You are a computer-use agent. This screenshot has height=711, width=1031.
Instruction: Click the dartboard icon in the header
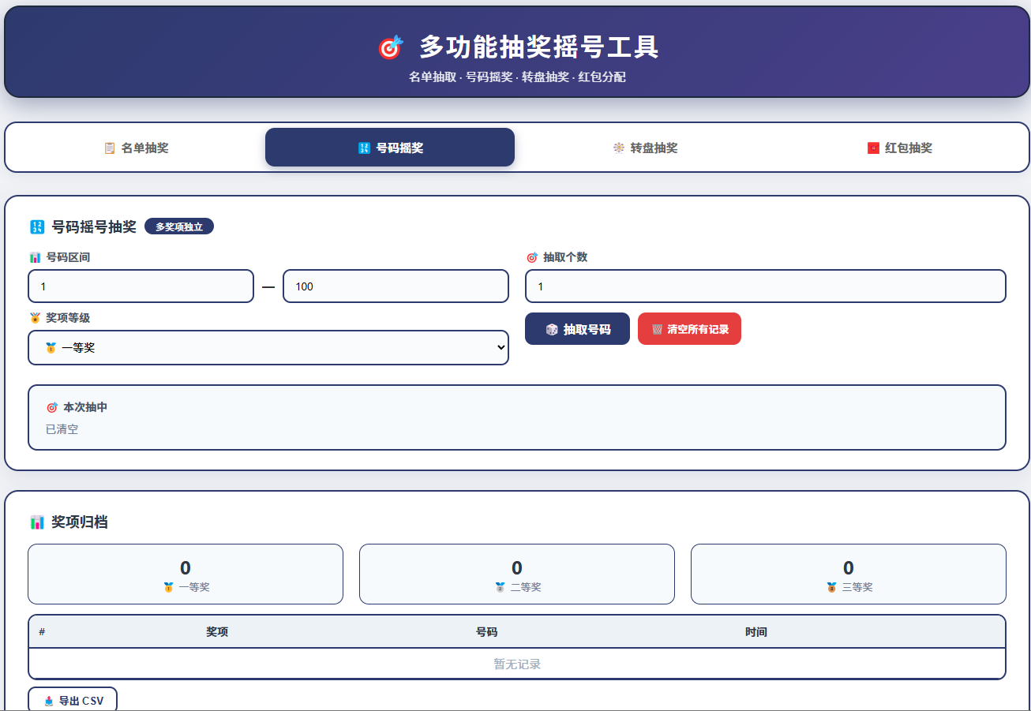[x=391, y=47]
